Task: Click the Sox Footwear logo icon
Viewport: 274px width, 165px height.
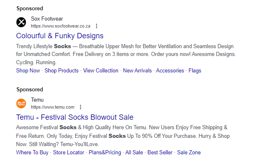Action: [21, 22]
